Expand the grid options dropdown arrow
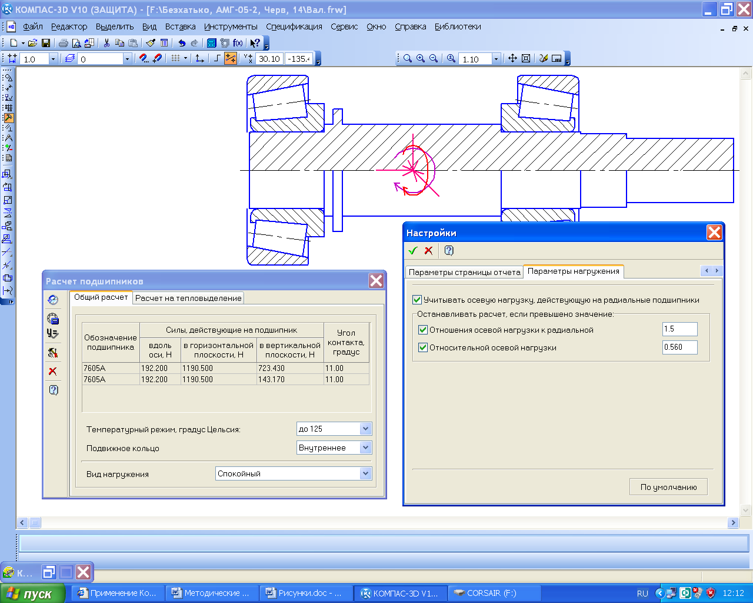This screenshot has height=603, width=753. tap(185, 59)
